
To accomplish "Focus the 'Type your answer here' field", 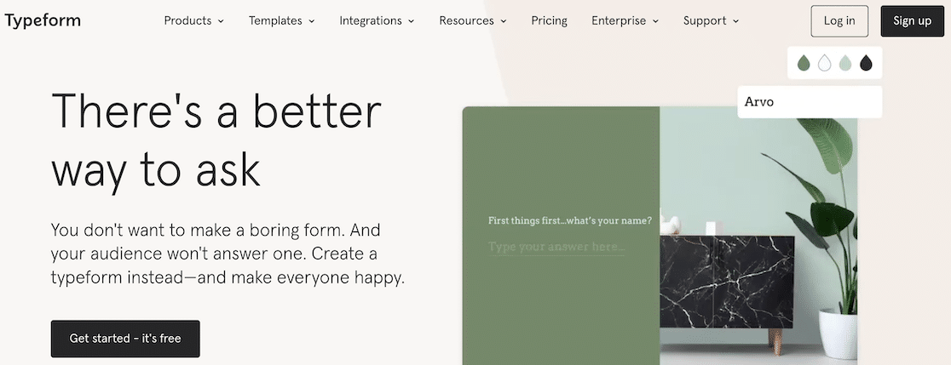I will 556,247.
